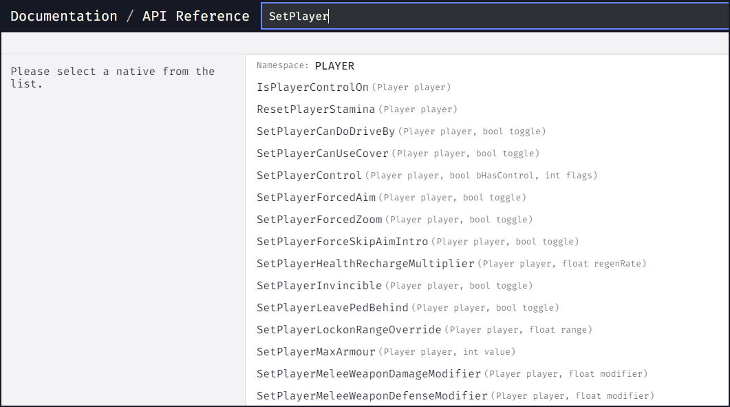Open SetPlayerCanDoDriveBy native entry
Screen dimensions: 730x407
pyautogui.click(x=325, y=132)
